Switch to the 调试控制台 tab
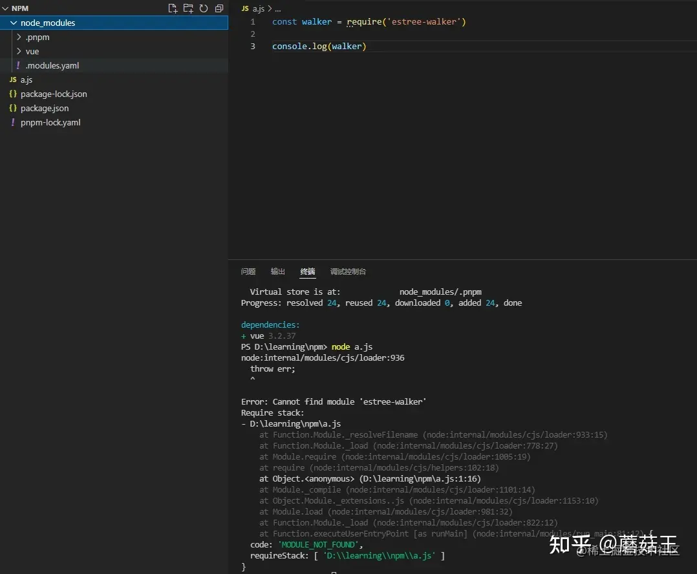Viewport: 697px width, 574px height. coord(348,271)
